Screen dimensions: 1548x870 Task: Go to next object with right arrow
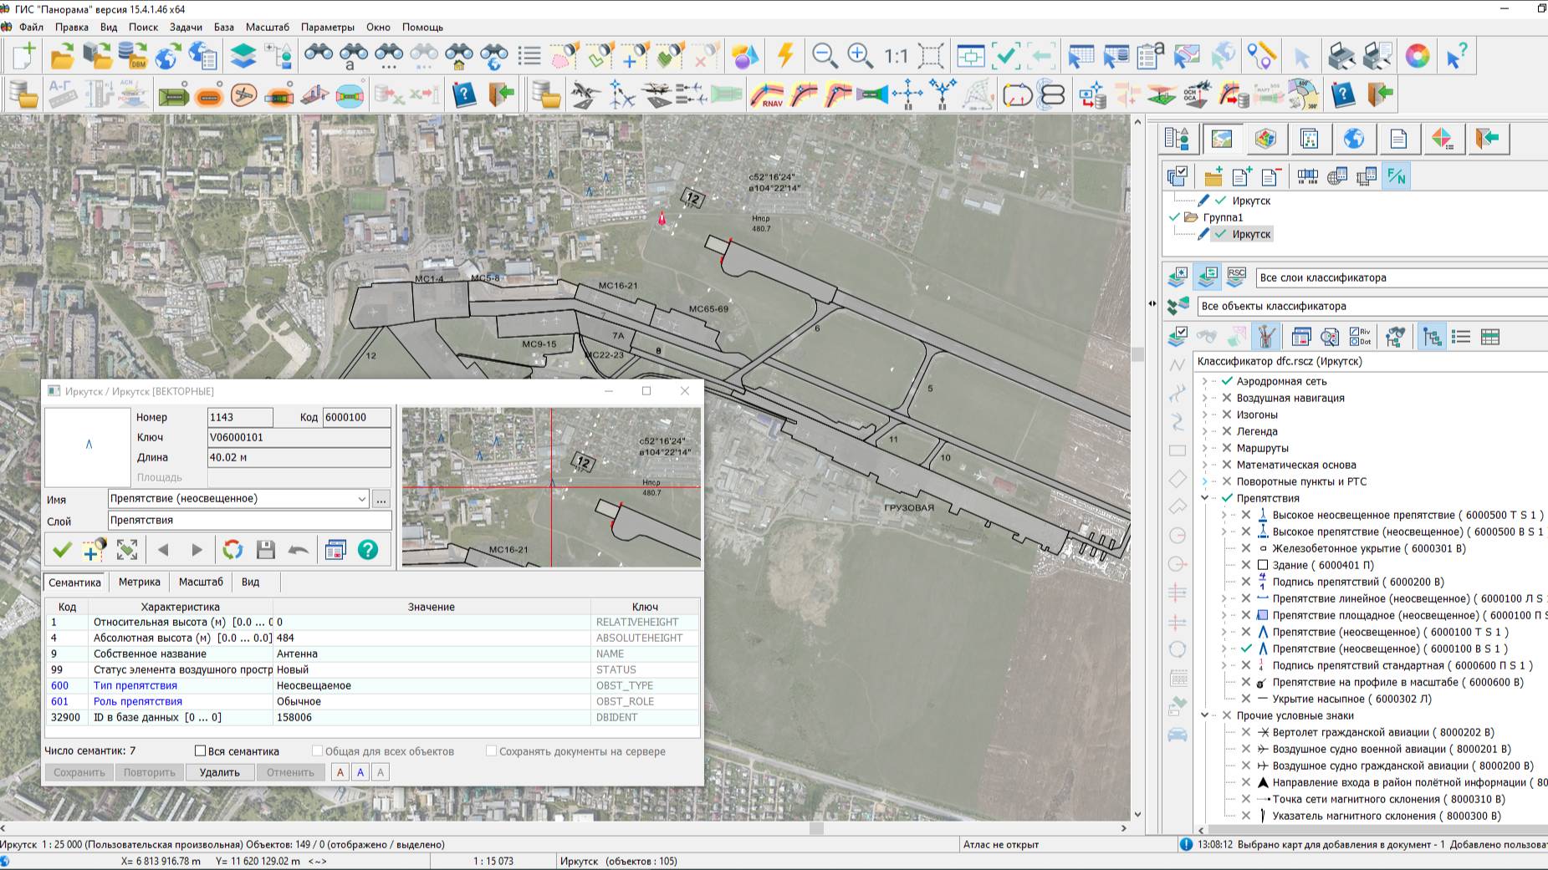pyautogui.click(x=197, y=550)
